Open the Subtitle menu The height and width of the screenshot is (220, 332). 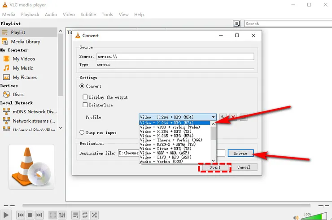(88, 14)
